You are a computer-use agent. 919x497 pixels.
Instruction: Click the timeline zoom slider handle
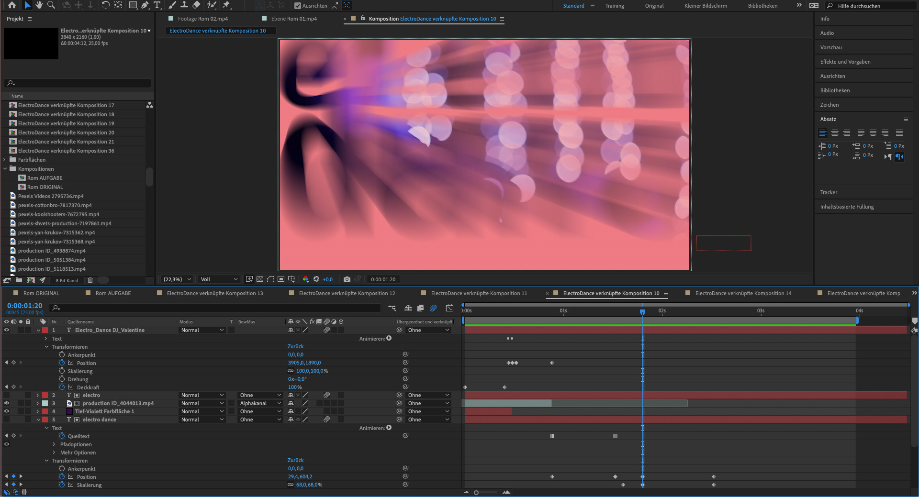coord(476,492)
